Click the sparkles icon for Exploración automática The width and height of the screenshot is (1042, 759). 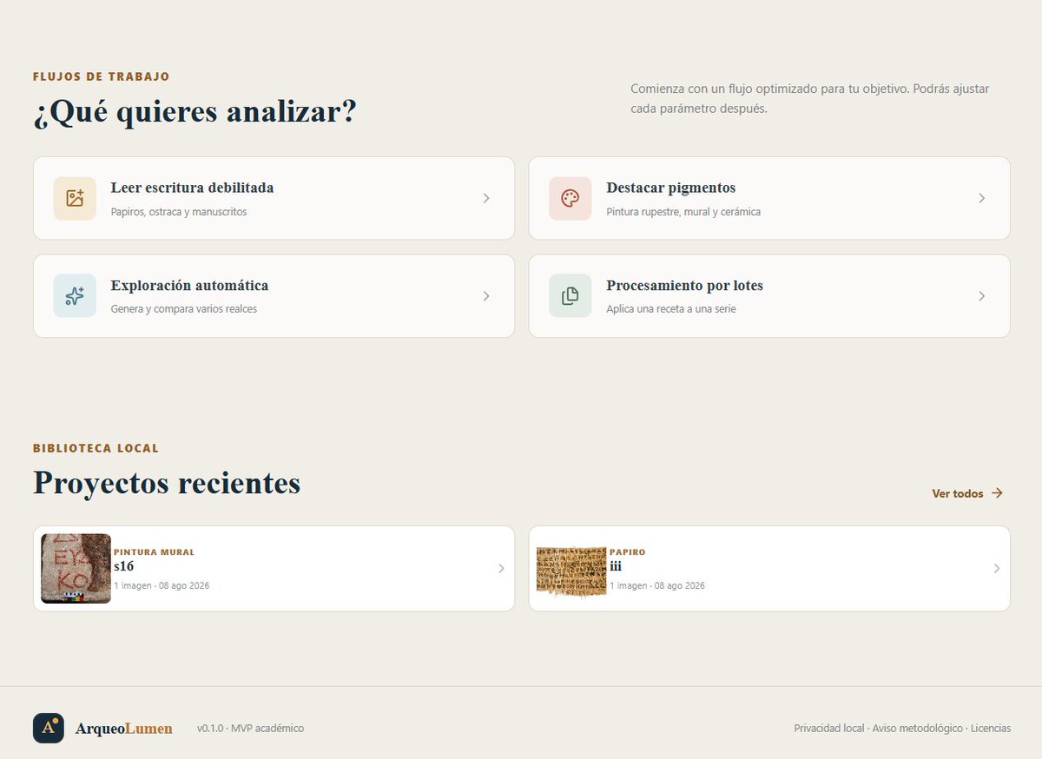(x=75, y=296)
